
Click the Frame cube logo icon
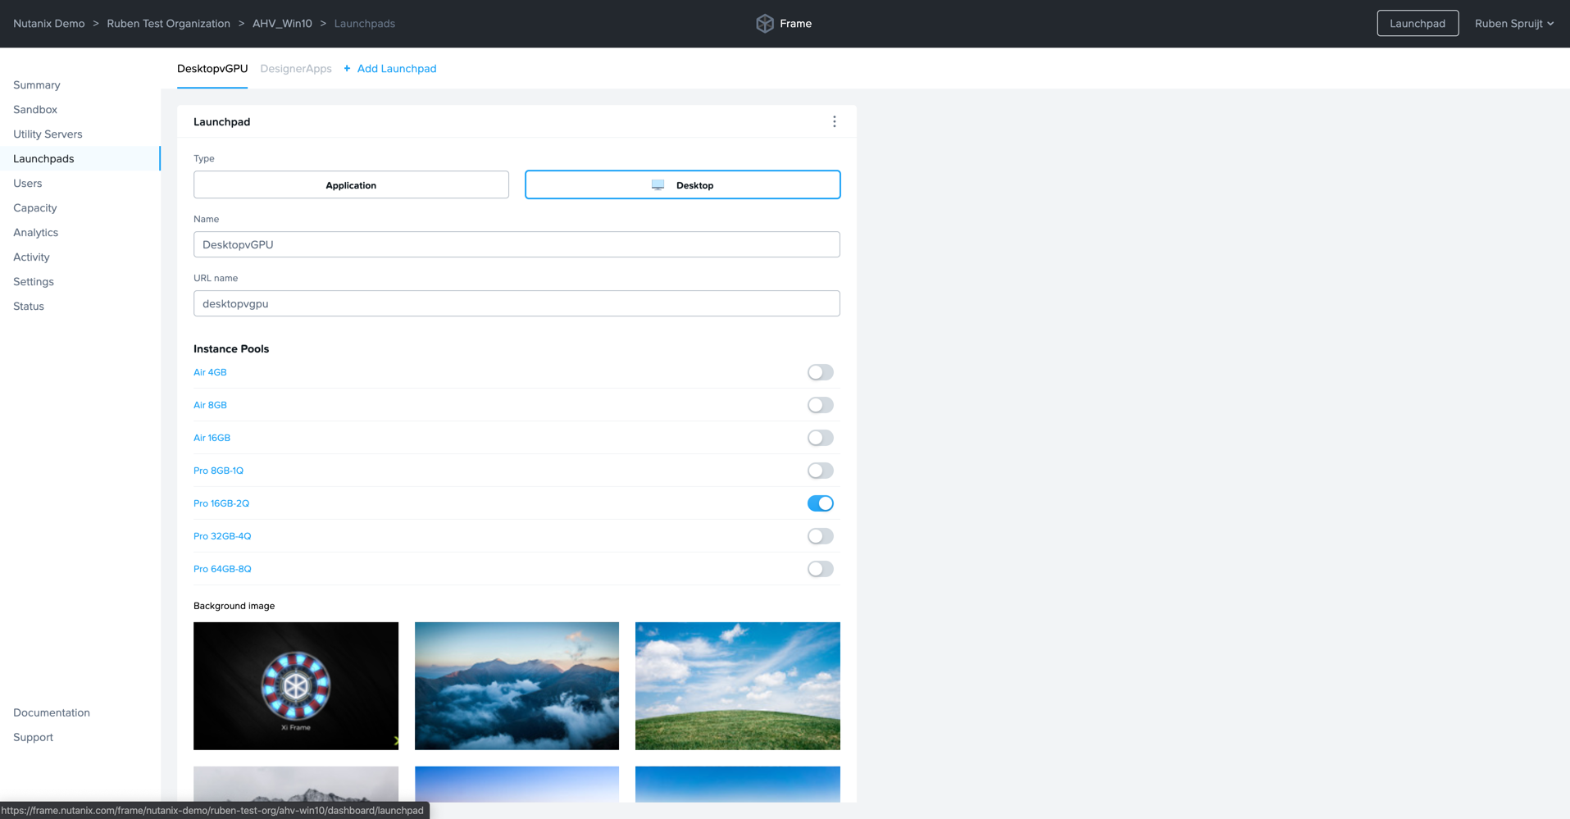pyautogui.click(x=764, y=24)
